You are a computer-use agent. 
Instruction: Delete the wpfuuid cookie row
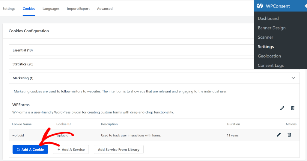[x=289, y=135]
